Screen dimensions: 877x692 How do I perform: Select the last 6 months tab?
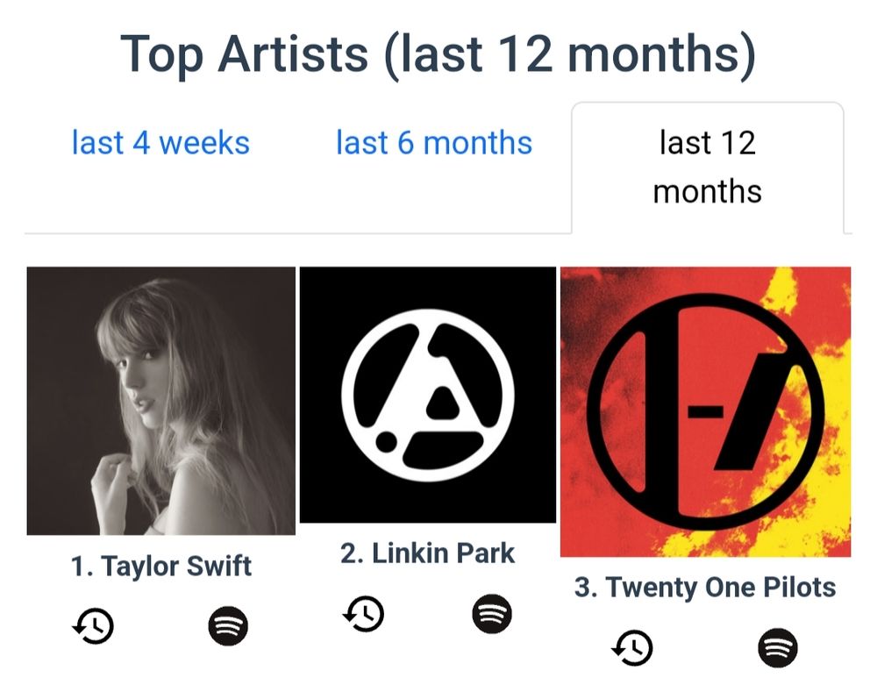tap(434, 142)
